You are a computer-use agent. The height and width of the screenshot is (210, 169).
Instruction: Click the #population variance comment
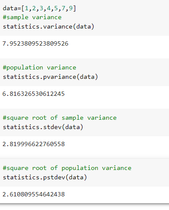pyautogui.click(x=39, y=68)
